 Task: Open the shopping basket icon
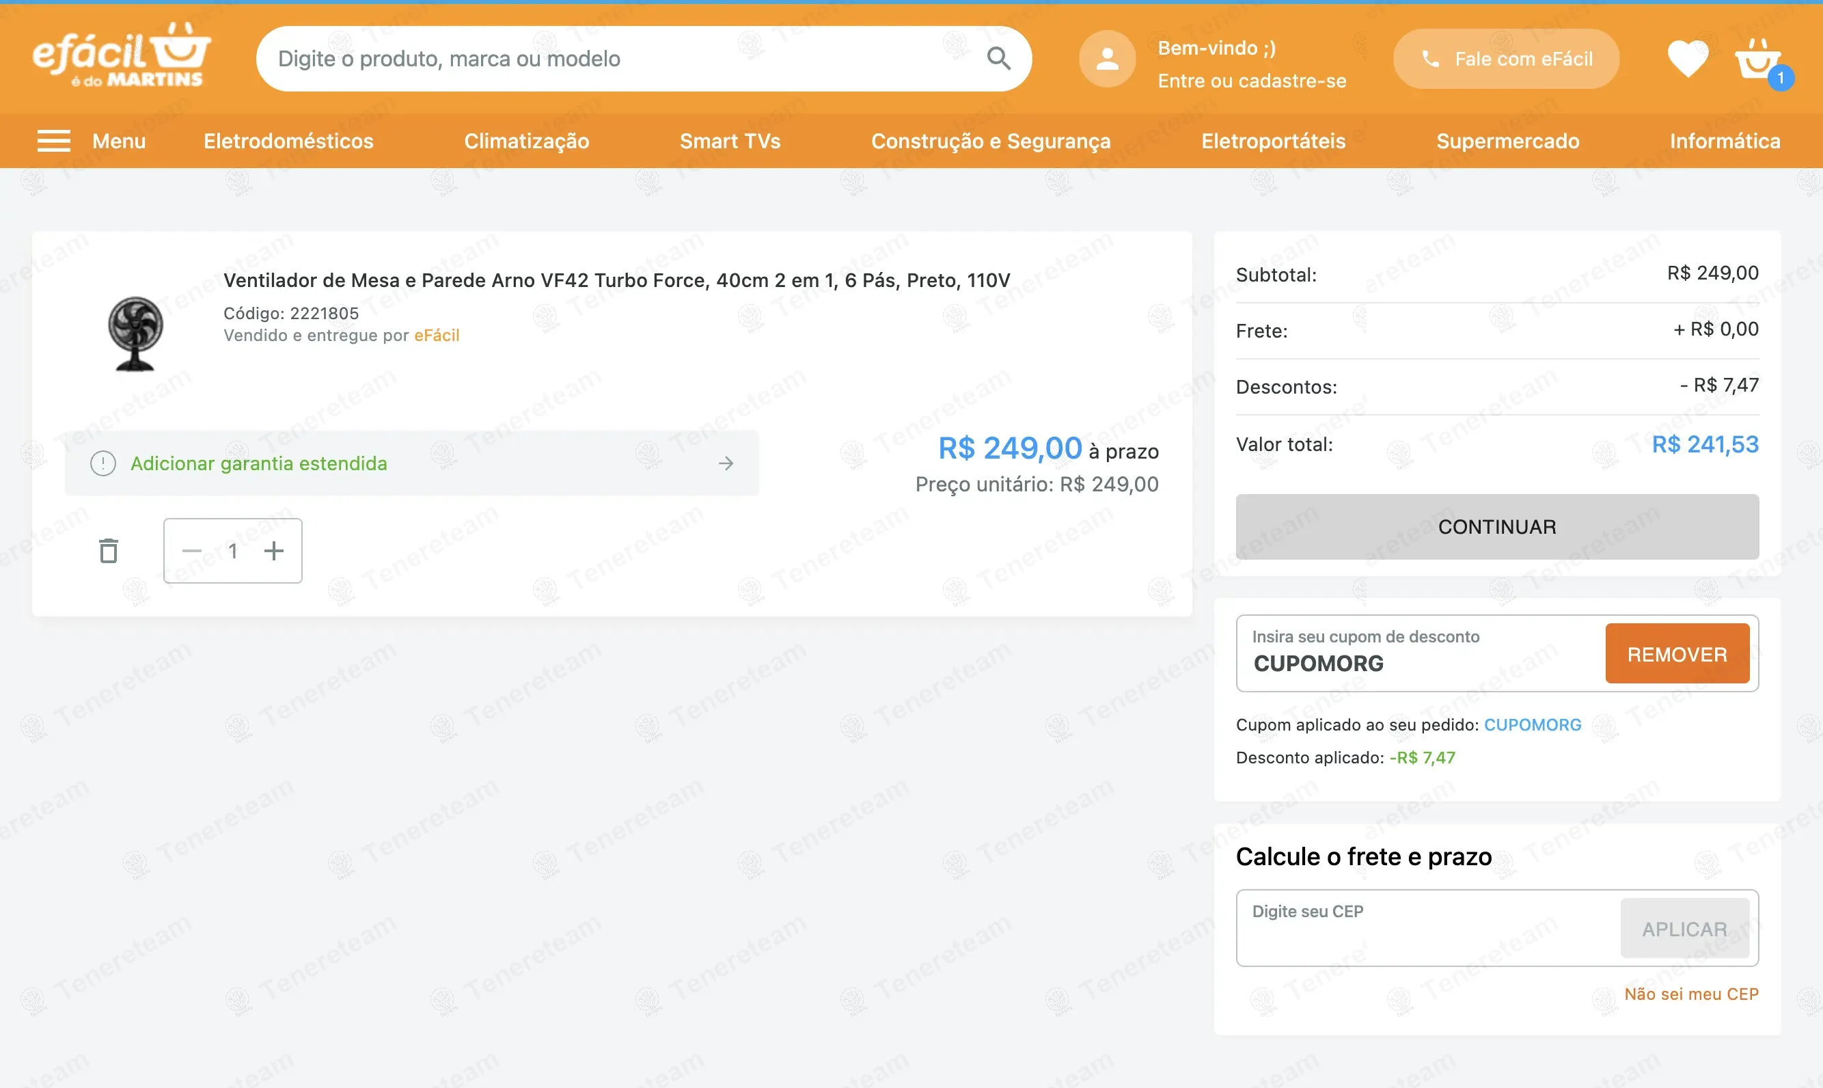pyautogui.click(x=1759, y=59)
